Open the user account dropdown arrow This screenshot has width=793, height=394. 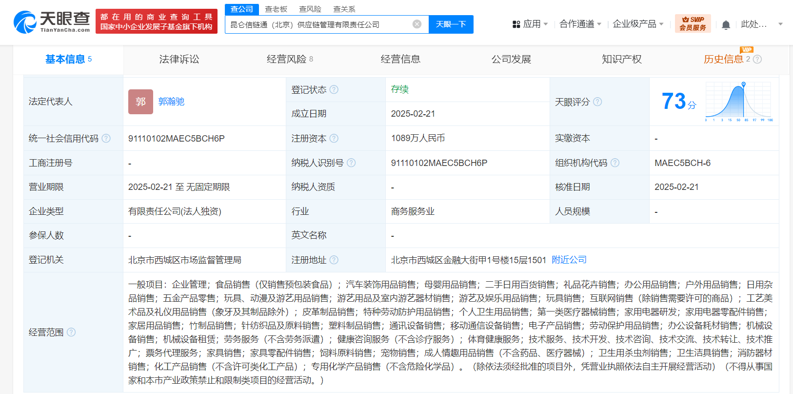pyautogui.click(x=780, y=24)
